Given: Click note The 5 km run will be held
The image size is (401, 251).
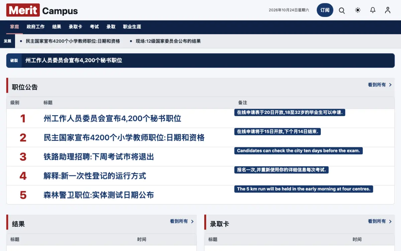Looking at the screenshot, I should [303, 189].
